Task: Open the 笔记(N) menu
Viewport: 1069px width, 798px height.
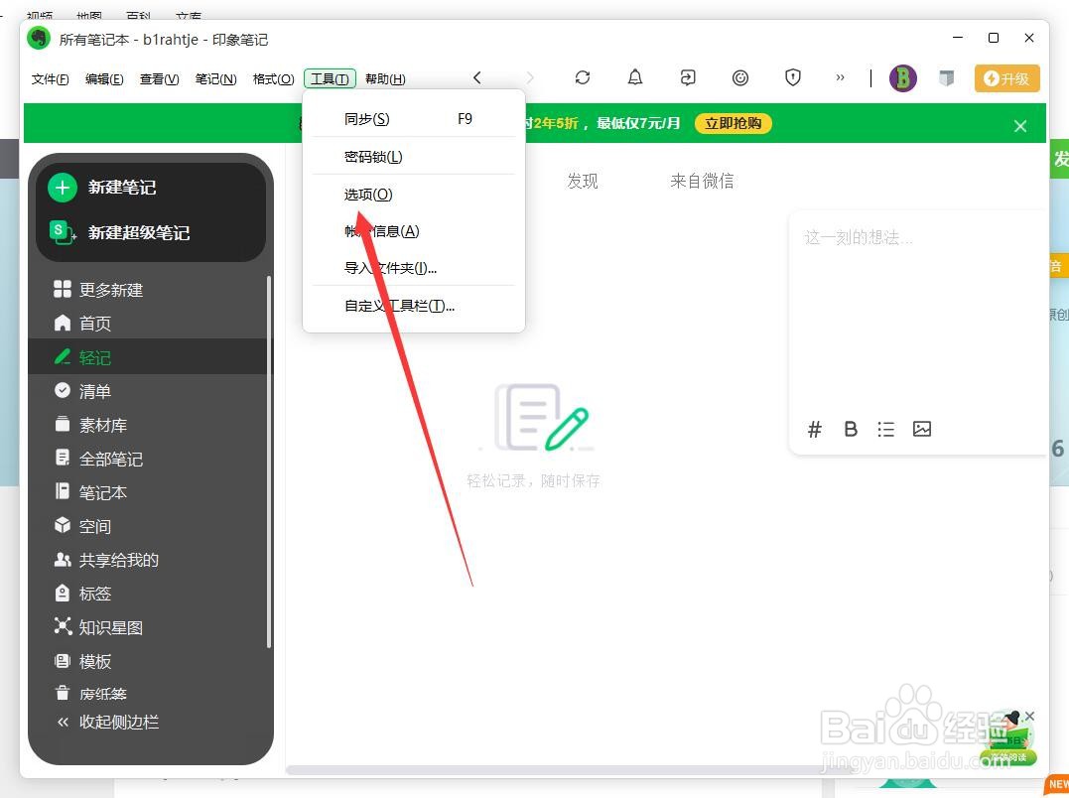Action: tap(215, 79)
